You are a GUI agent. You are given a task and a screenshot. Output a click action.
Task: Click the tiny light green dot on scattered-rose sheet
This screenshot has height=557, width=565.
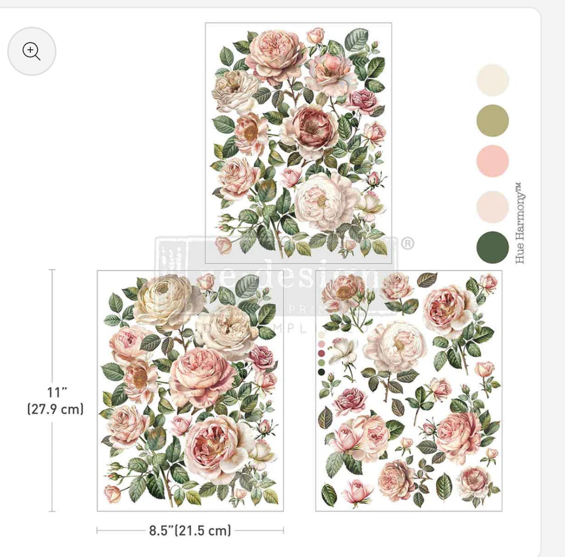(321, 362)
